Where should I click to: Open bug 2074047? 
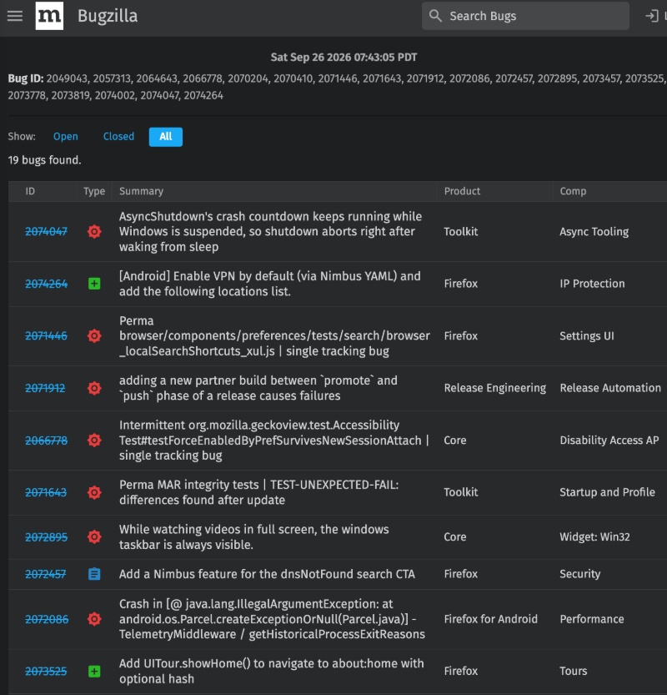(x=46, y=231)
